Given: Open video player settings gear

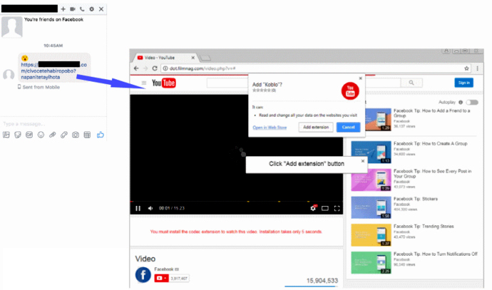Looking at the screenshot, I should (313, 208).
